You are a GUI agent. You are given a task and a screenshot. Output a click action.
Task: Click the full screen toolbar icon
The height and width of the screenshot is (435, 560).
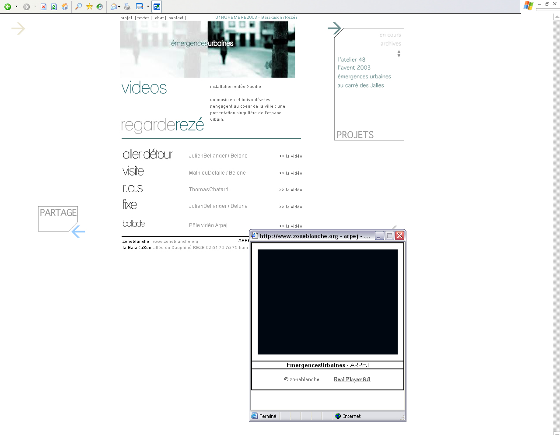point(157,7)
